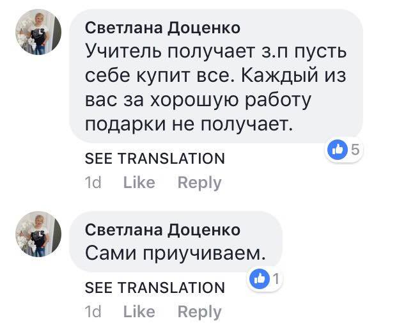Image resolution: width=406 pixels, height=323 pixels.
Task: Click the 1d timestamp under the second comment
Action: coord(93,312)
